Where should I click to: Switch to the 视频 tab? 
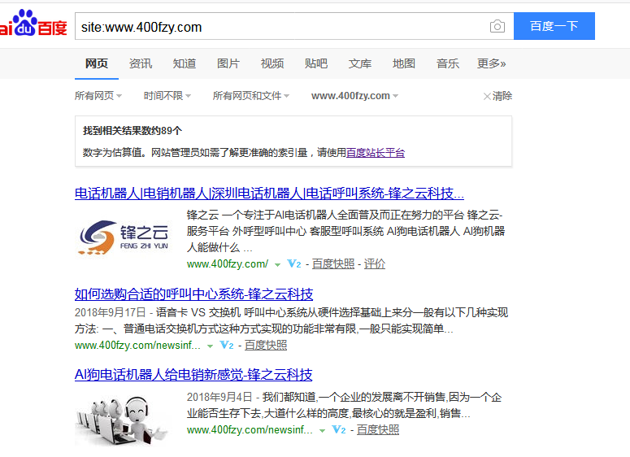click(272, 63)
